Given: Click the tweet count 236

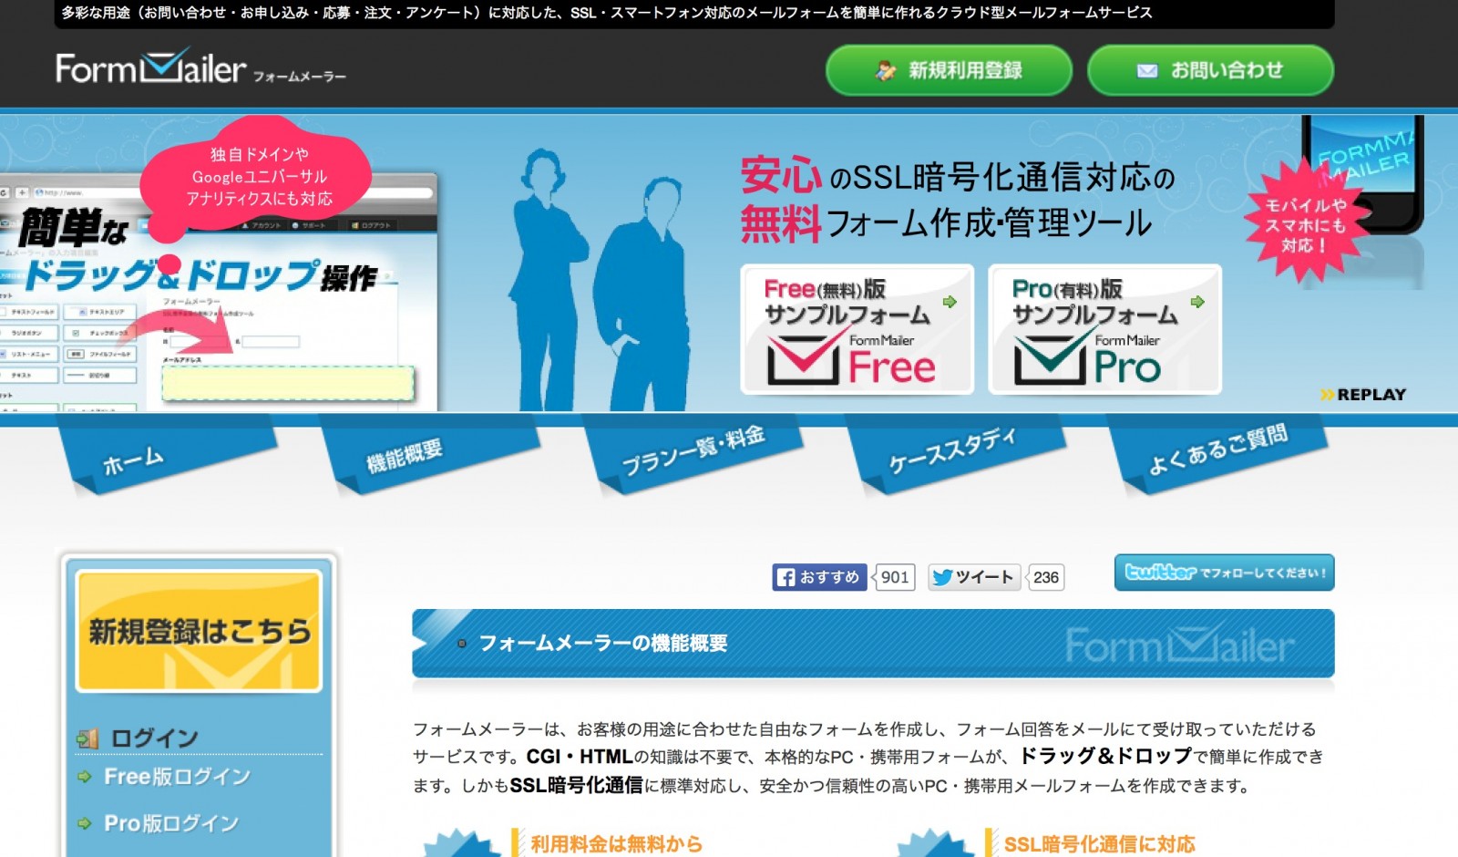Looking at the screenshot, I should [1046, 577].
